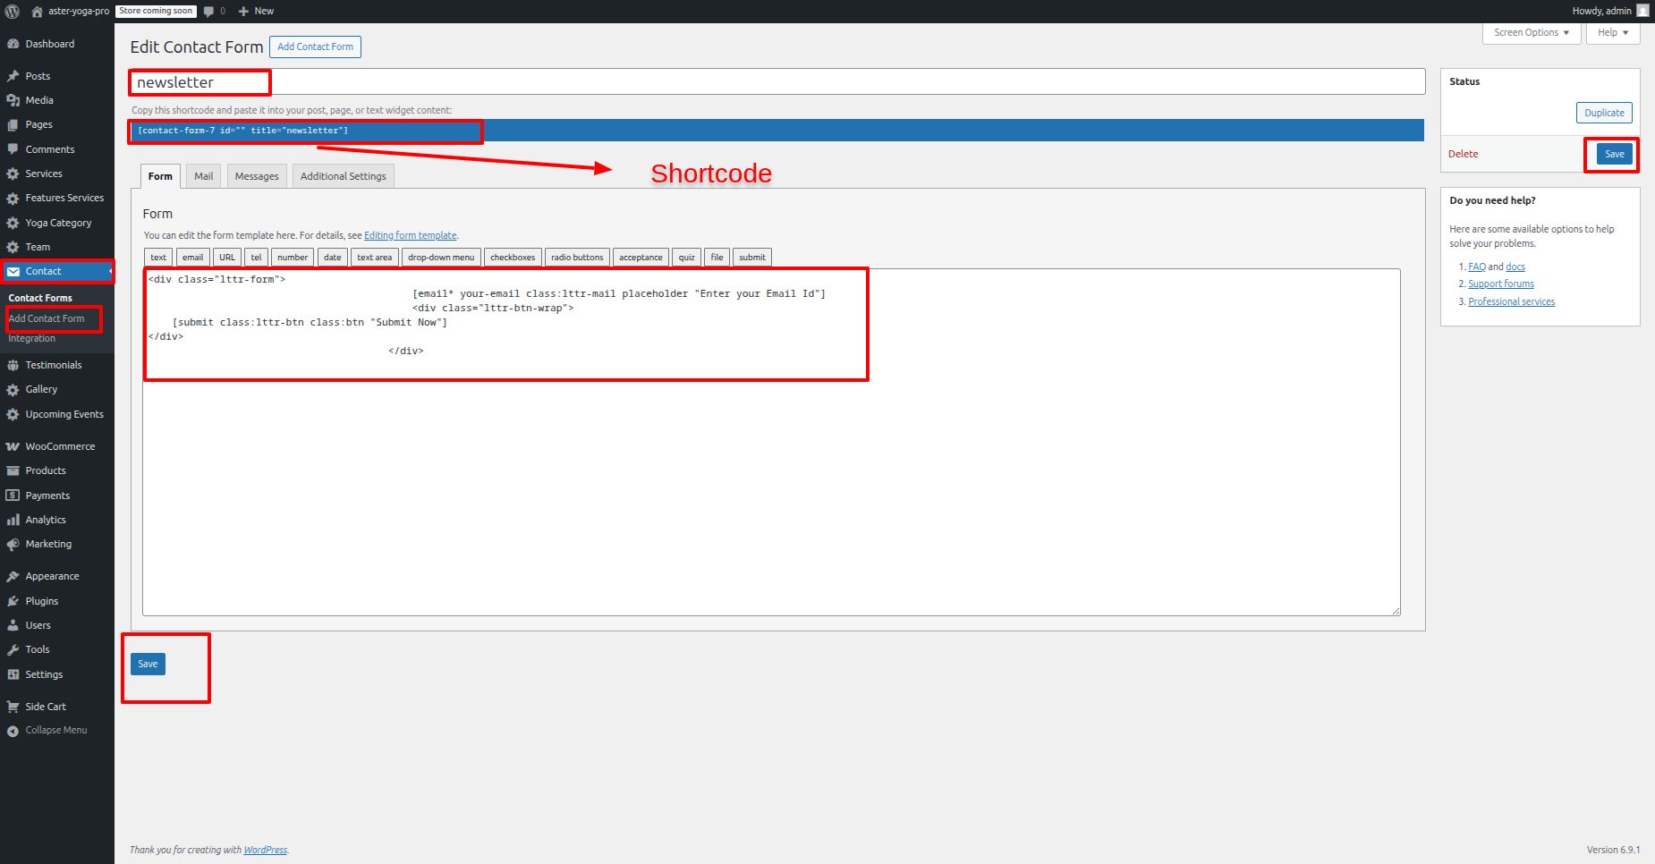
Task: Click the Side Cart icon in sidebar
Action: pos(13,707)
